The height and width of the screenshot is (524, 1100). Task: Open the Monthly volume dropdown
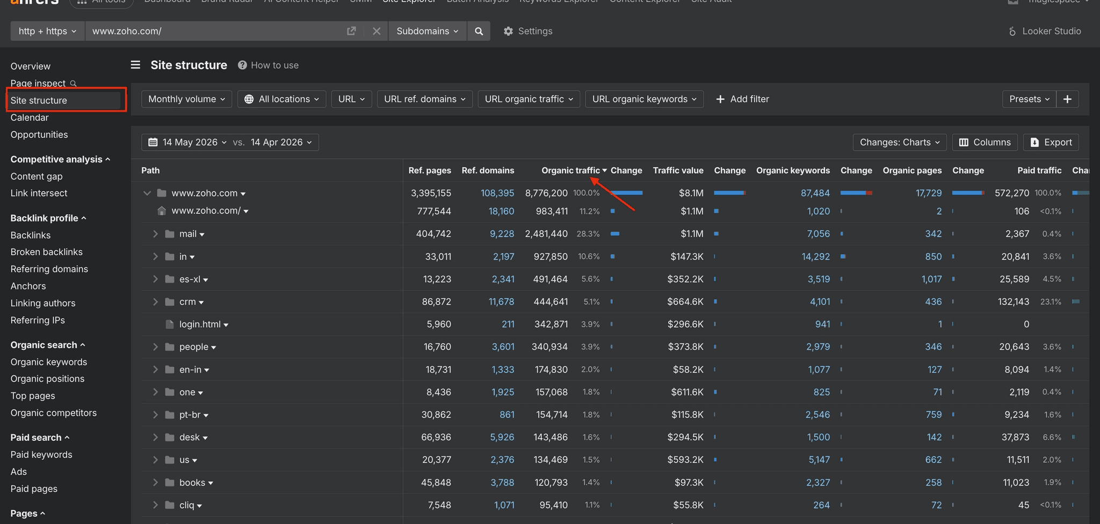click(x=186, y=99)
